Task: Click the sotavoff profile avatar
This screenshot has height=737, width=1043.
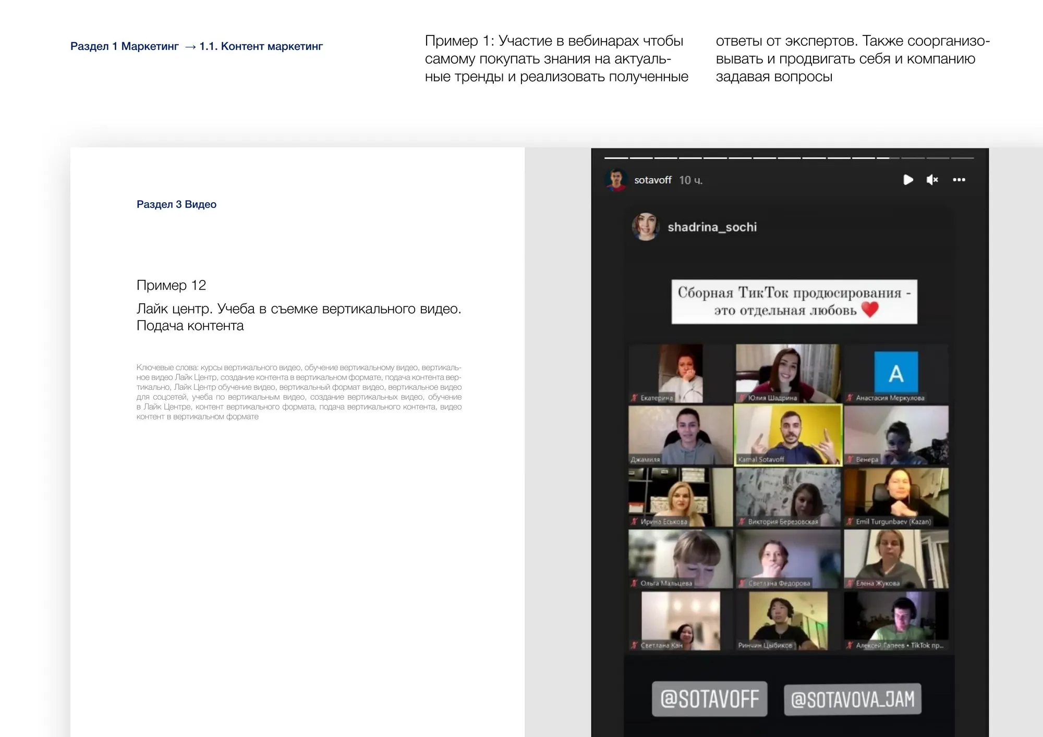Action: coord(616,180)
